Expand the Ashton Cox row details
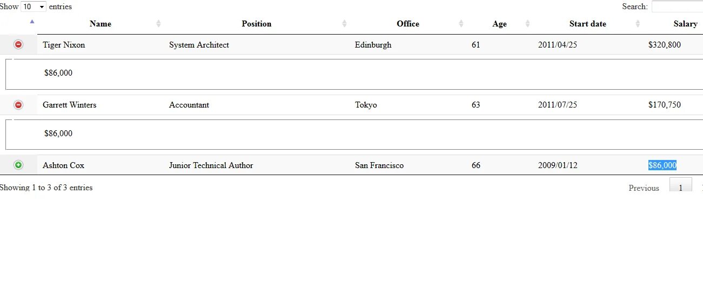 [x=18, y=165]
